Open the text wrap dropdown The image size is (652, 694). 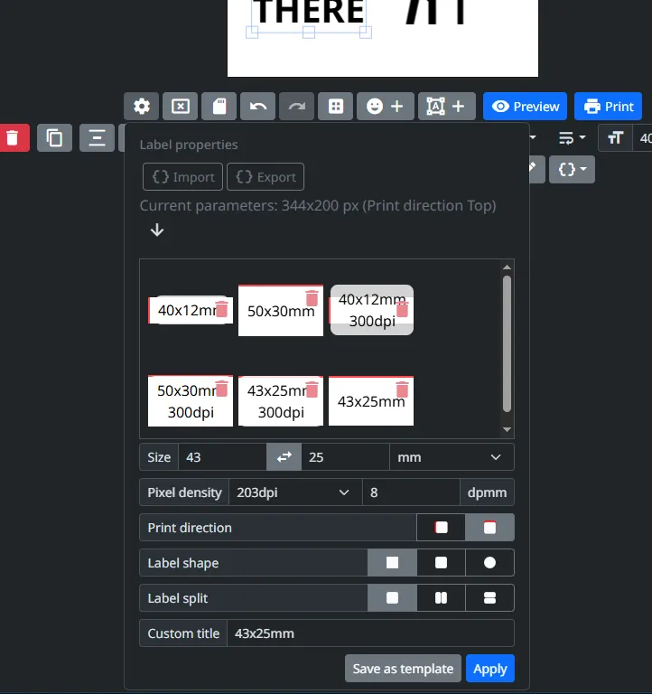point(572,138)
